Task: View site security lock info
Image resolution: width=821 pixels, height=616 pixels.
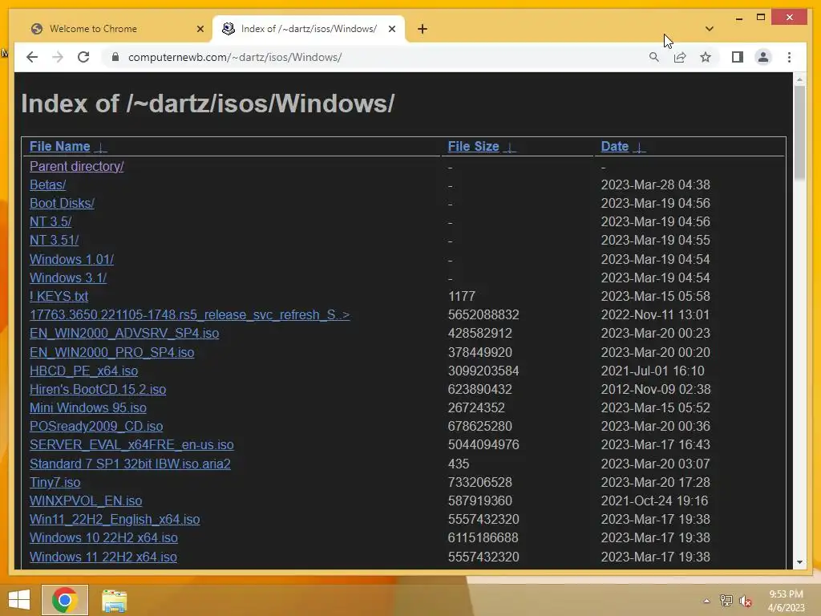Action: point(115,57)
